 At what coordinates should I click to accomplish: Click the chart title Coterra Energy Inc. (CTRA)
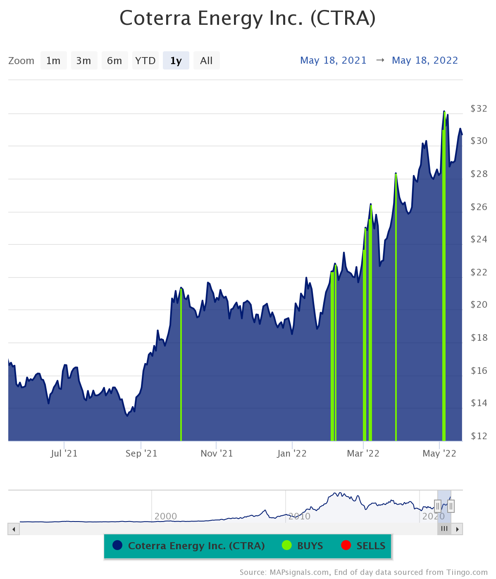click(248, 18)
